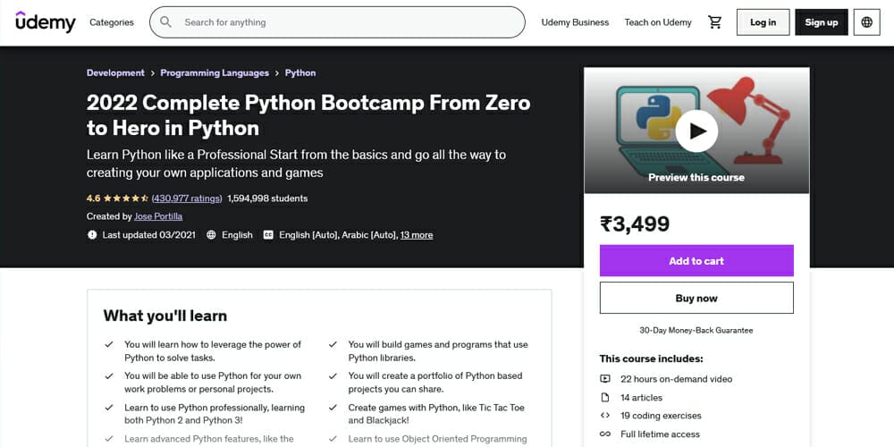Expand the 13 more caption languages
The height and width of the screenshot is (447, 894).
click(417, 235)
